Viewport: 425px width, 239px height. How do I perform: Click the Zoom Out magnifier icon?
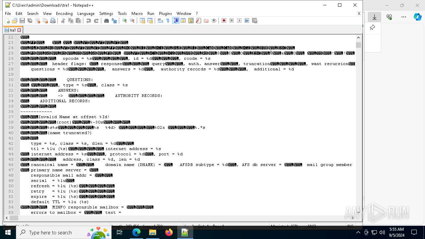[132, 21]
